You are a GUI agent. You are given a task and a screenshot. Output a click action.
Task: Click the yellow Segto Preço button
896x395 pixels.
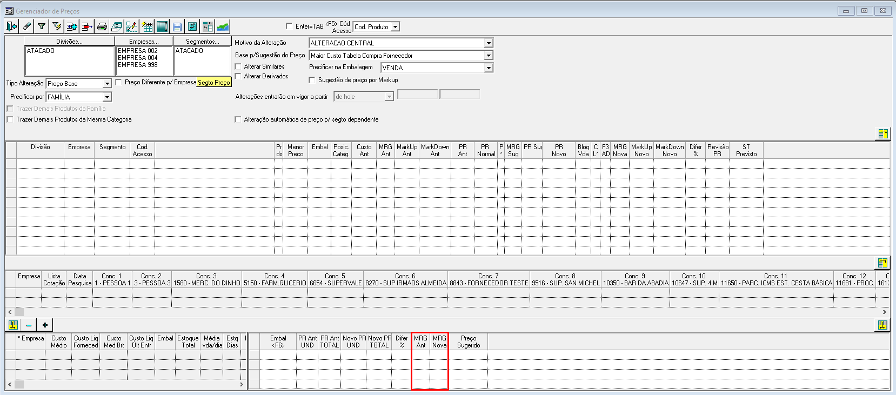(214, 82)
